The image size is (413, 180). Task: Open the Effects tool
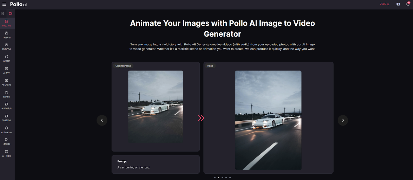[x=6, y=141]
